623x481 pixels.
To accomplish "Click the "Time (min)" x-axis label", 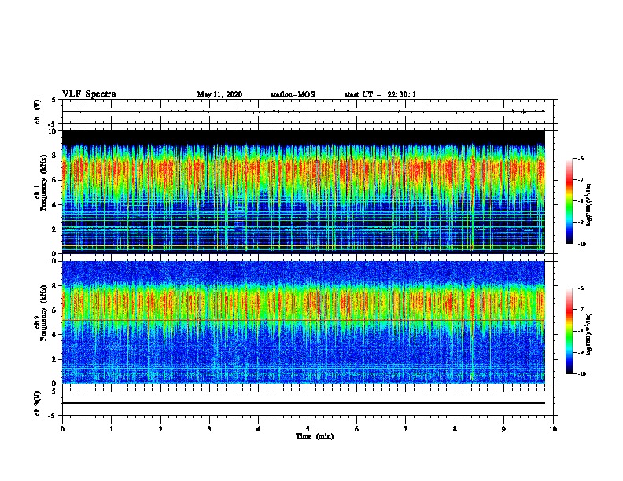I will point(315,436).
